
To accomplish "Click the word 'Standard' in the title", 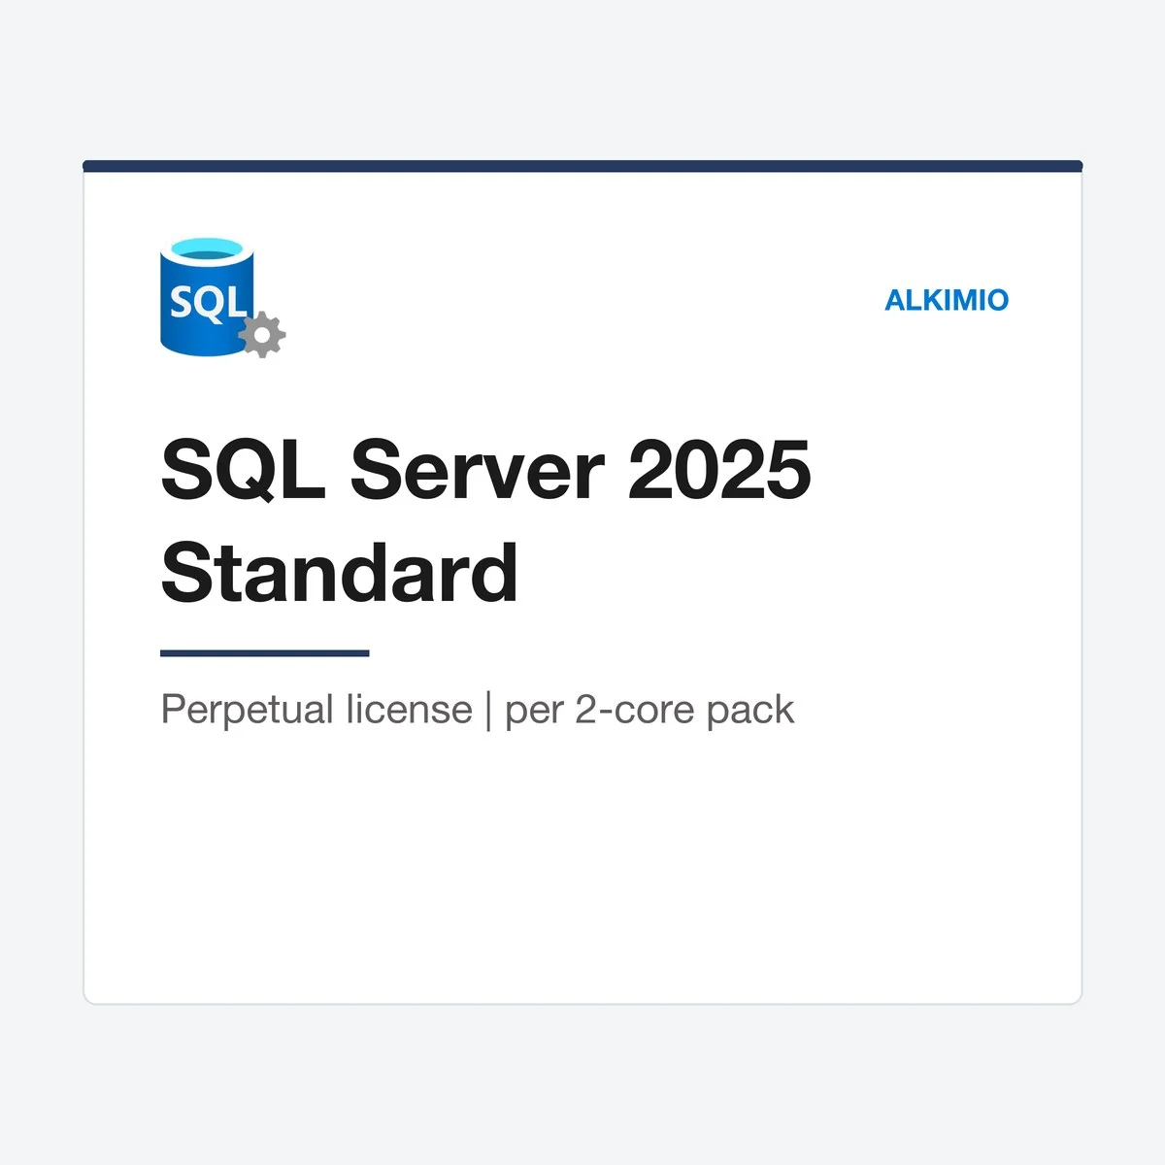I will (x=339, y=573).
